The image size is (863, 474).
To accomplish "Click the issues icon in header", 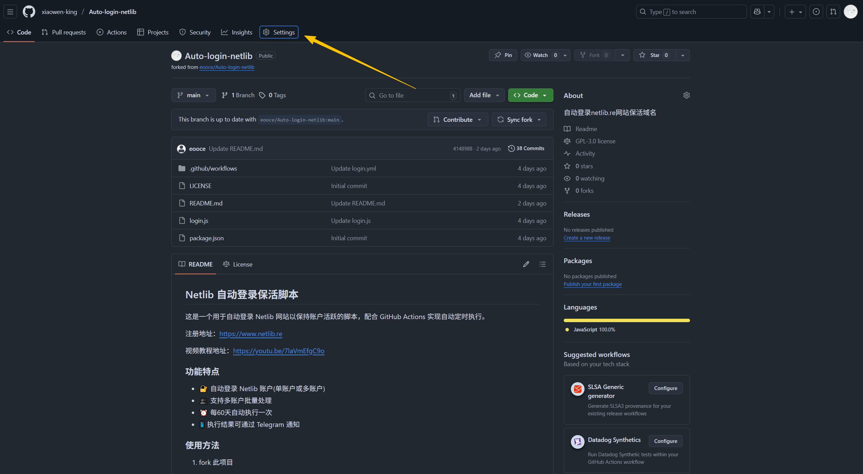I will 816,12.
